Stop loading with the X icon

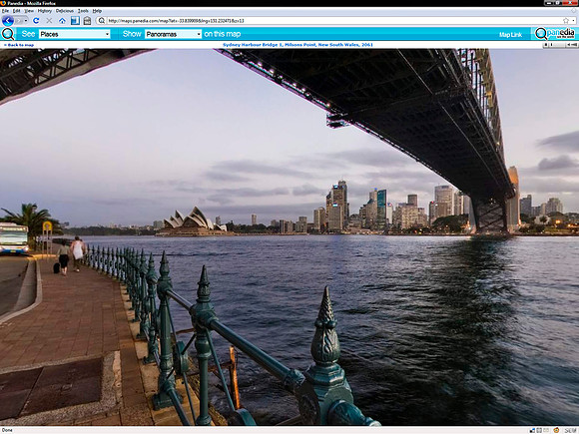click(49, 21)
